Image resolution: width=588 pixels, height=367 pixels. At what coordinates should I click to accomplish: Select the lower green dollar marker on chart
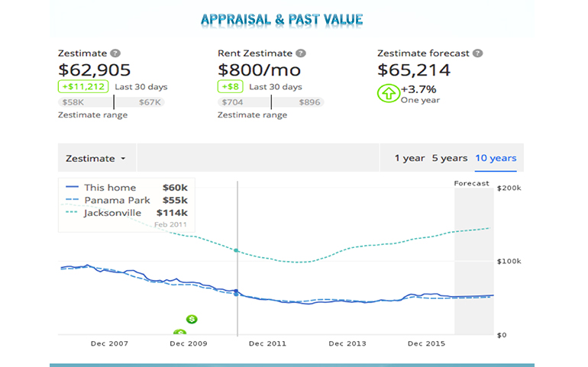click(179, 333)
